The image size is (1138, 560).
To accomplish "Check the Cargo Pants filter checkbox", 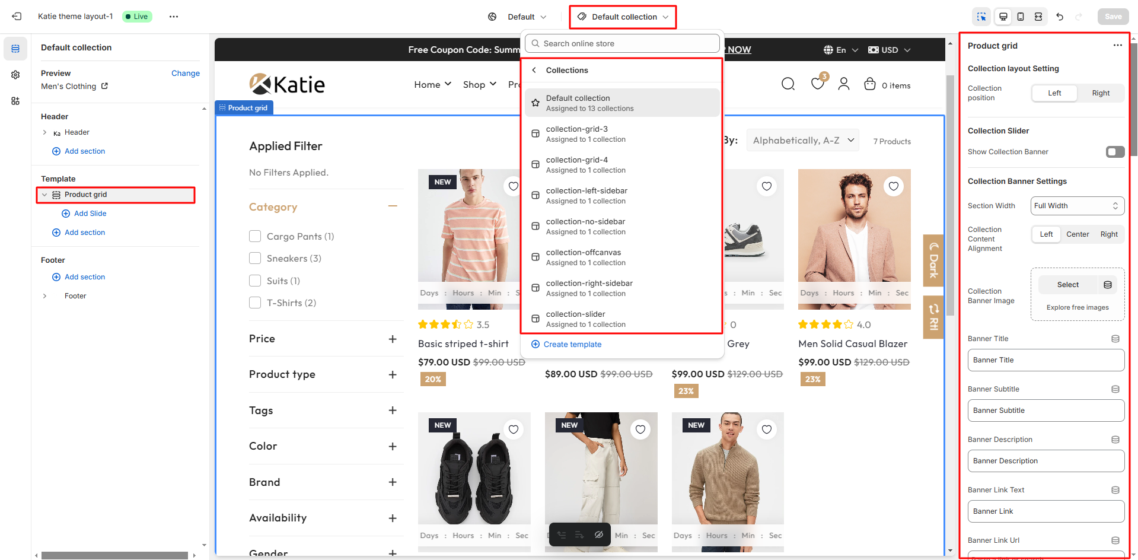I will click(x=255, y=236).
